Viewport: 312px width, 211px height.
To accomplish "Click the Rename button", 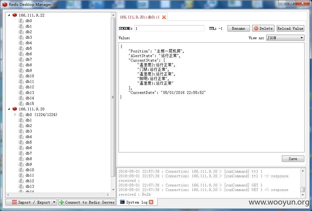I will 239,28.
